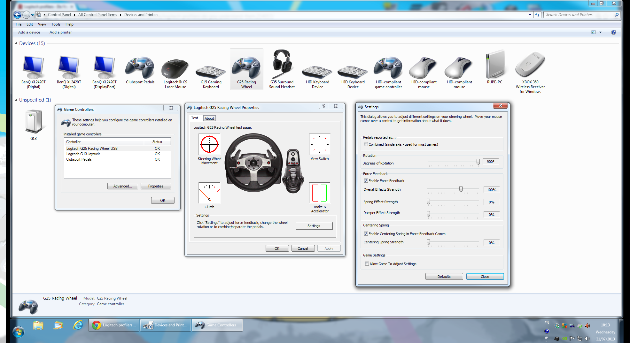This screenshot has width=630, height=343.
Task: Open the Start menu orb
Action: (x=18, y=332)
